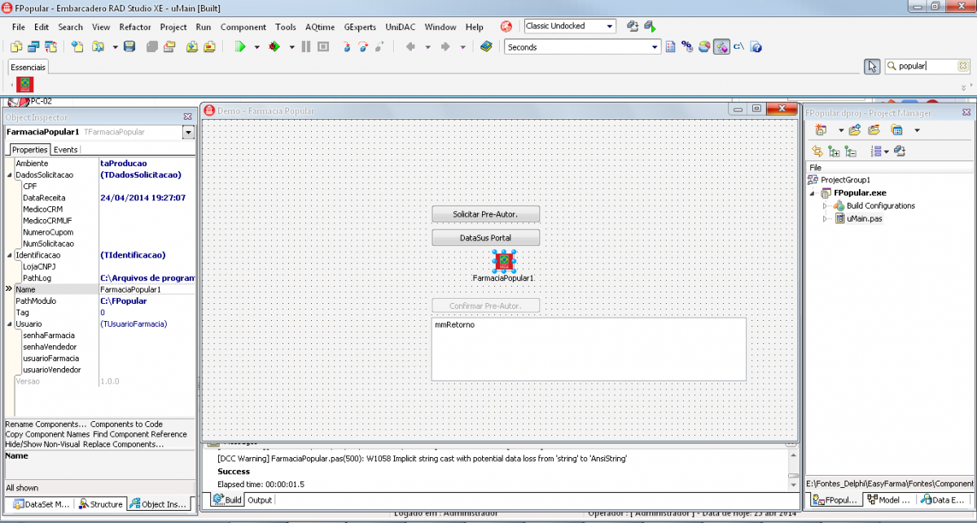Click the Program Reset stop icon
This screenshot has height=523, width=977.
323,47
